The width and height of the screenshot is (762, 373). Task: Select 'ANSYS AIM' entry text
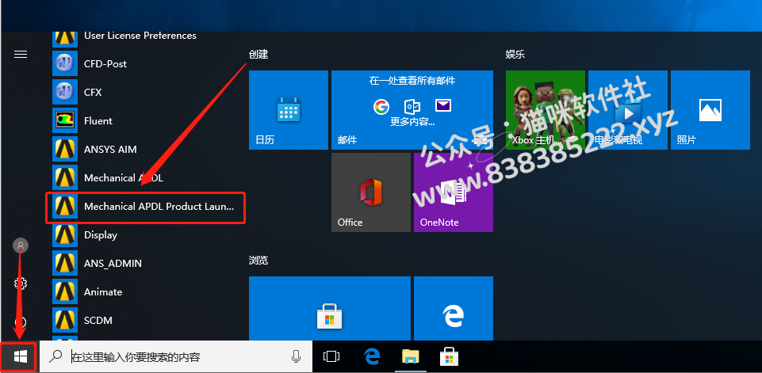coord(110,150)
